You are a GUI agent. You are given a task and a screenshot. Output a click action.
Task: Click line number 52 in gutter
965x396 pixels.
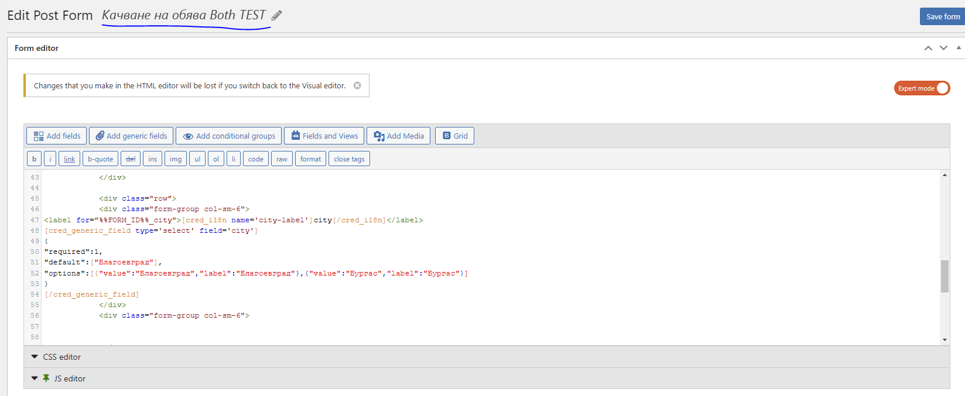pos(35,273)
